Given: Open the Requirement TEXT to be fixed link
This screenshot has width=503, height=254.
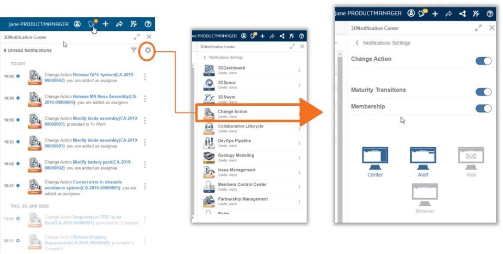Looking at the screenshot, I should (83, 220).
